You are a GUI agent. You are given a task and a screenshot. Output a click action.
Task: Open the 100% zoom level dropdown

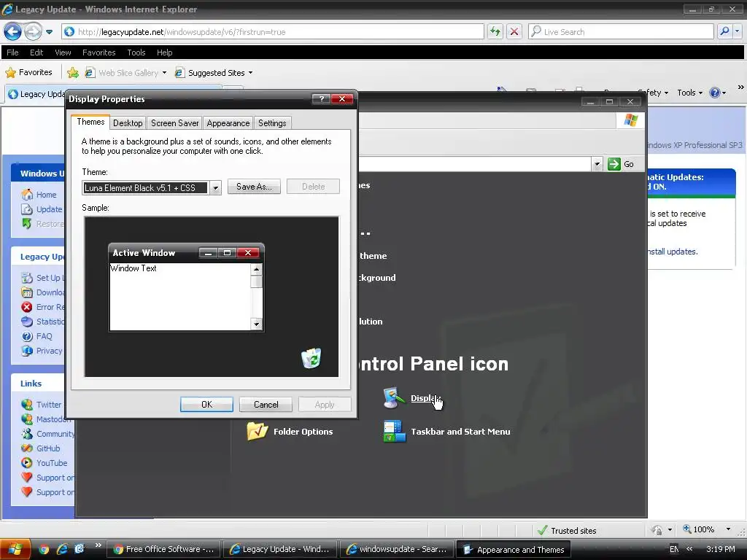pos(728,529)
